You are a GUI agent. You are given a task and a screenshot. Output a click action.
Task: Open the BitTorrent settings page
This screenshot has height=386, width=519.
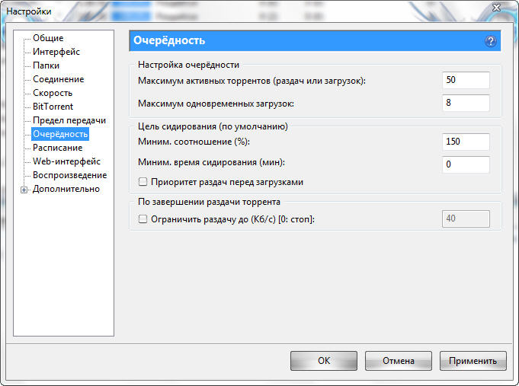tap(53, 107)
